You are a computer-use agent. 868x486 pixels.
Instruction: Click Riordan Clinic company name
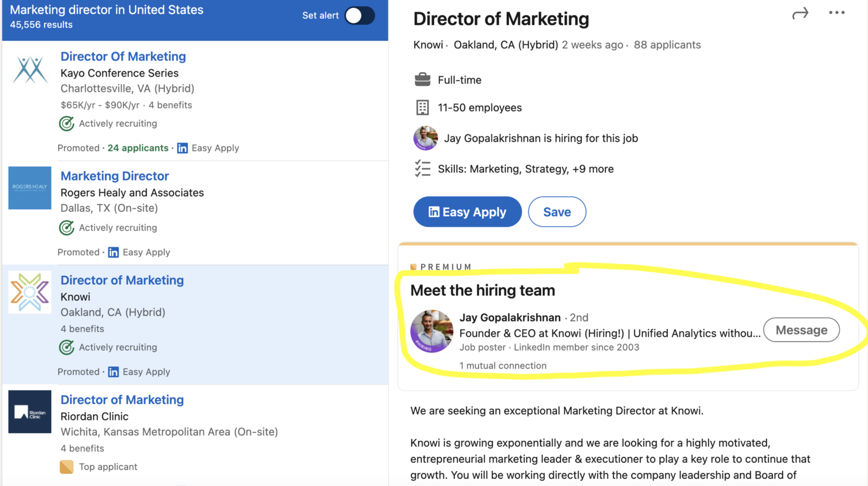[x=95, y=417]
